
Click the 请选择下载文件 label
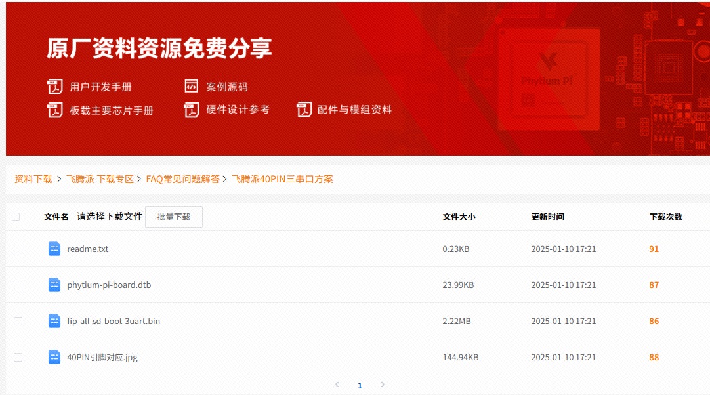110,217
